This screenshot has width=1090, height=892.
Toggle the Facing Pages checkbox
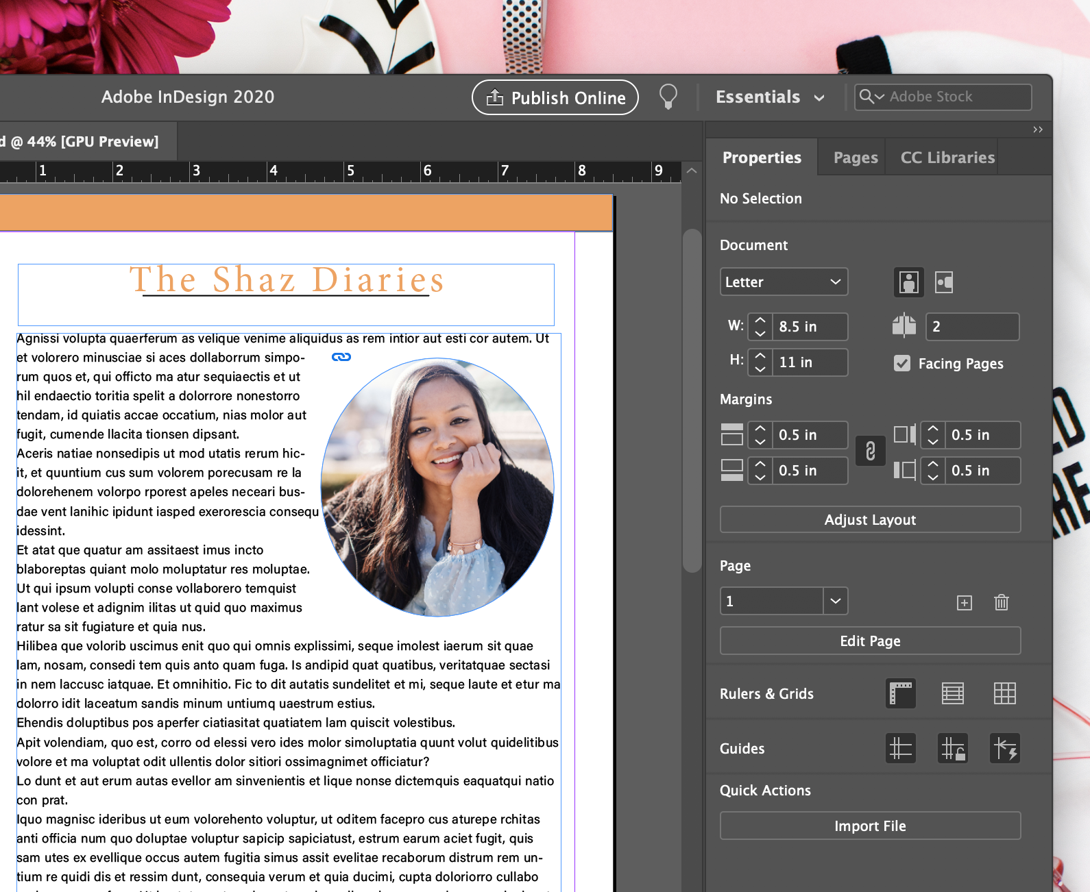pos(902,363)
